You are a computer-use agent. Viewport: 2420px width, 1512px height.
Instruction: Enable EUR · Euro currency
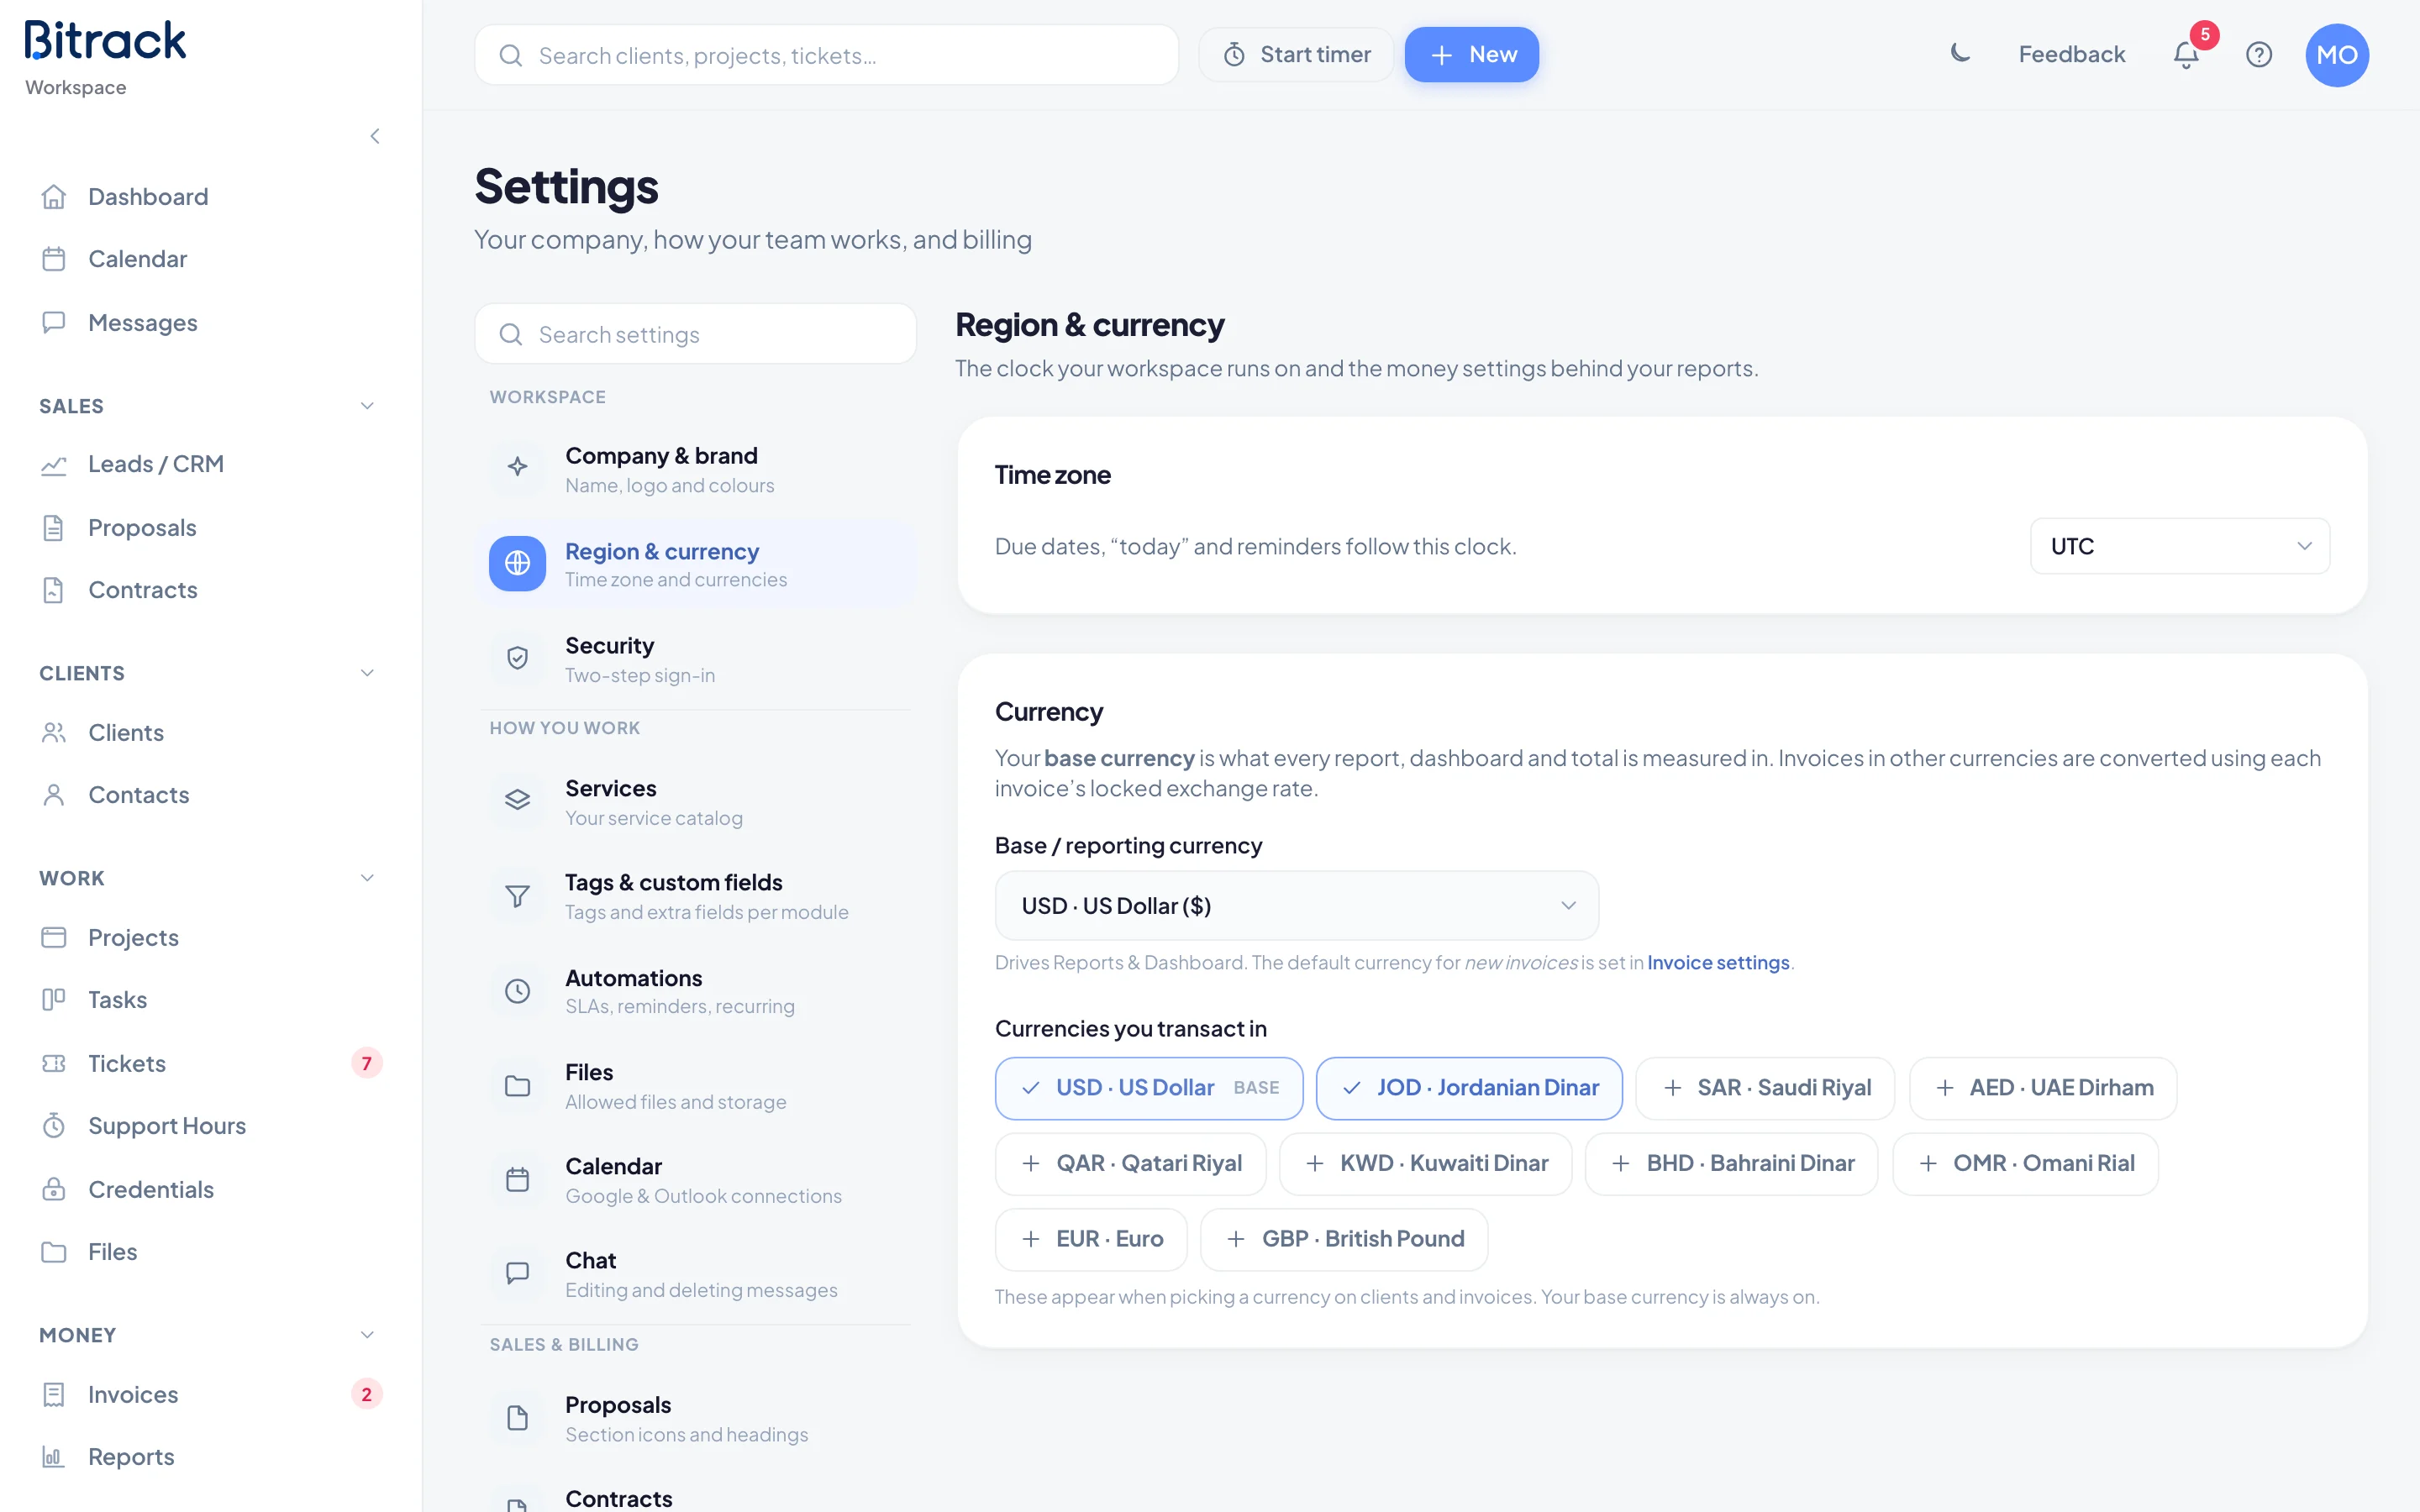[x=1091, y=1239]
